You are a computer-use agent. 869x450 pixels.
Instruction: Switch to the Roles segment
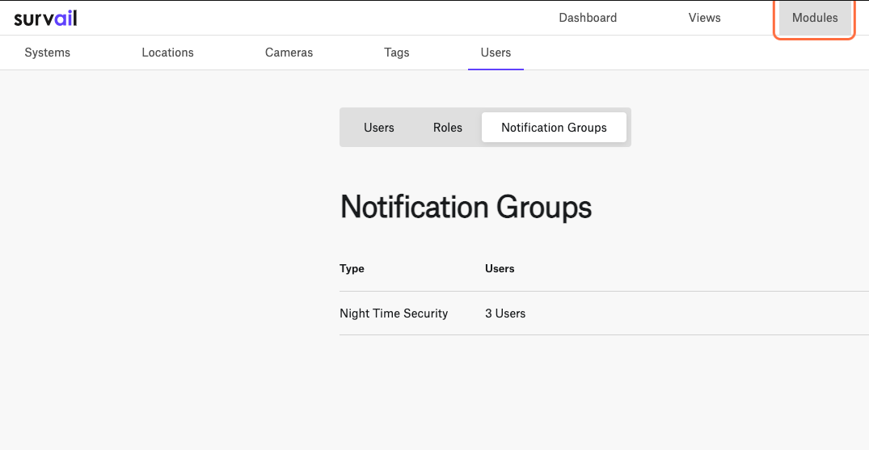(447, 128)
